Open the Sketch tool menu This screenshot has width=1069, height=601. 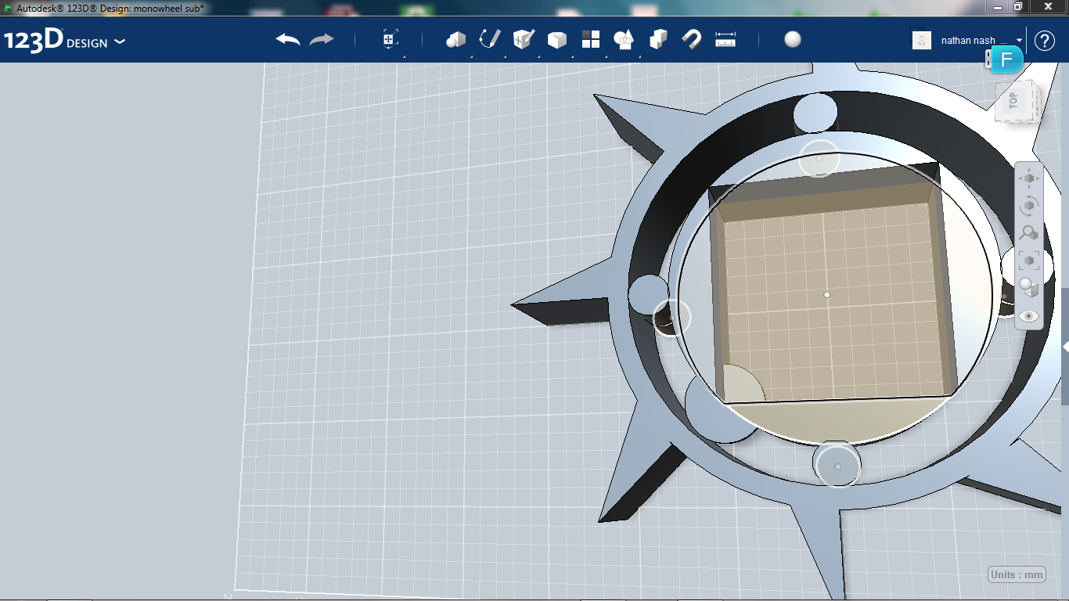pyautogui.click(x=490, y=39)
